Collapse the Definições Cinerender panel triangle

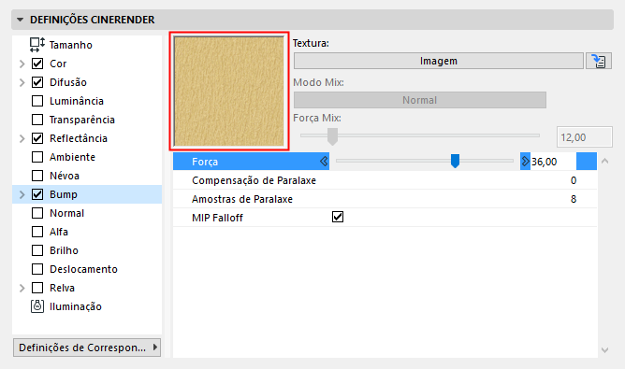click(20, 20)
